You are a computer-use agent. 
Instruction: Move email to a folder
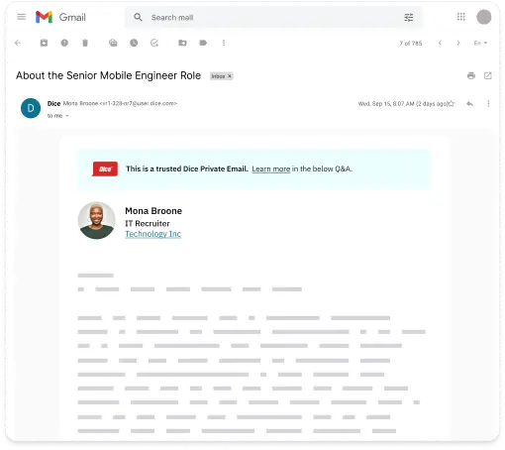182,43
